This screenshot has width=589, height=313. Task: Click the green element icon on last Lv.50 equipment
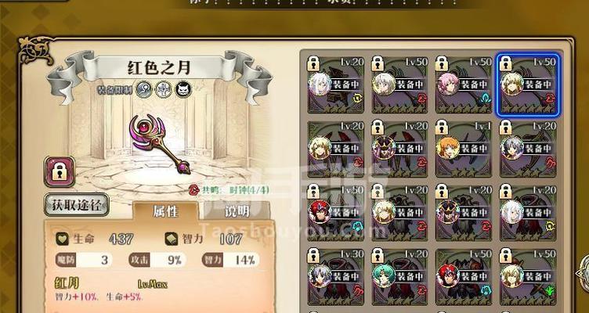550,290
